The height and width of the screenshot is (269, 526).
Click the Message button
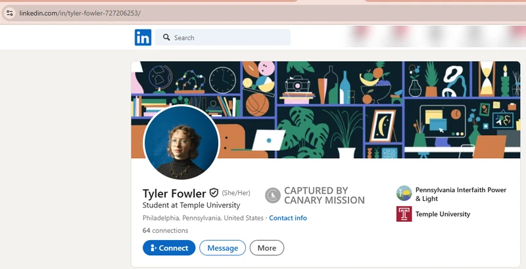pos(222,248)
